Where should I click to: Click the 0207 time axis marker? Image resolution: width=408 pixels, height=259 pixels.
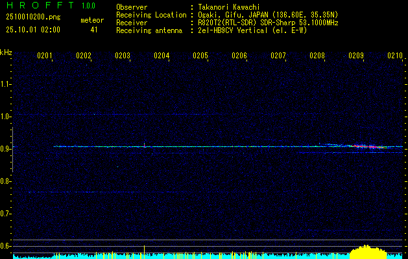click(278, 56)
